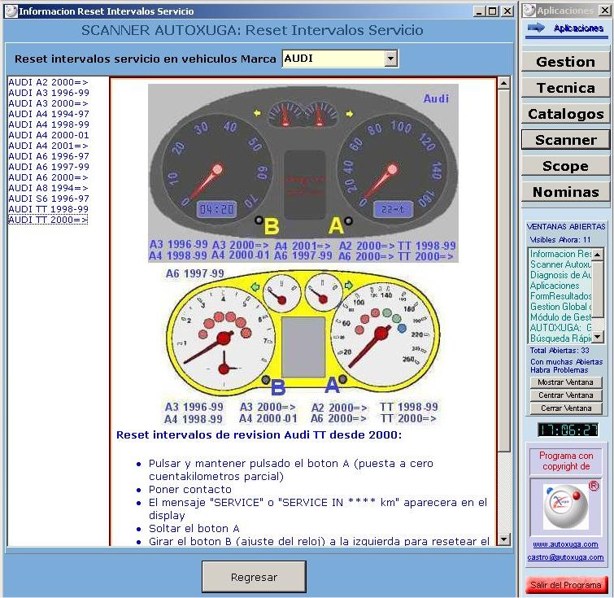Click the window icon in Informacion Reset title bar
Image resolution: width=614 pixels, height=598 pixels.
point(11,11)
